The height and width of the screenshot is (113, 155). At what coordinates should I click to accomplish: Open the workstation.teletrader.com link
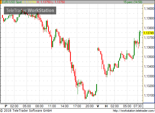click(134, 111)
